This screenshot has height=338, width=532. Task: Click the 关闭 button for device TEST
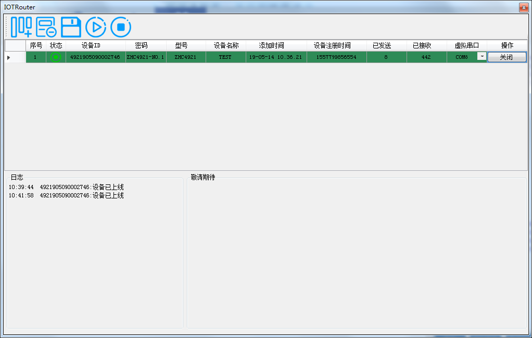click(507, 57)
